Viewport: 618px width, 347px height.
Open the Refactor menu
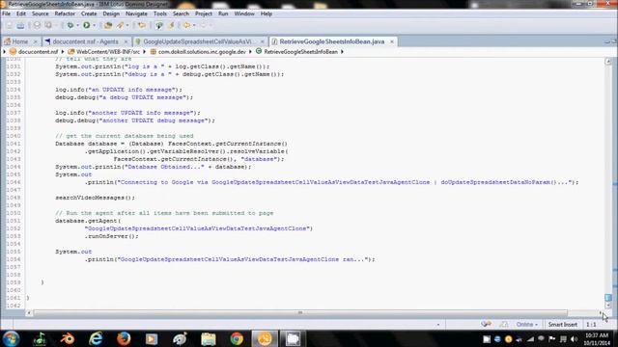click(x=65, y=13)
